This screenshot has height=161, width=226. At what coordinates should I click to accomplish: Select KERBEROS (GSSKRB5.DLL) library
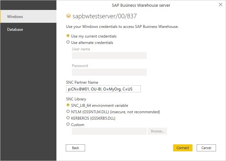pos(68,118)
